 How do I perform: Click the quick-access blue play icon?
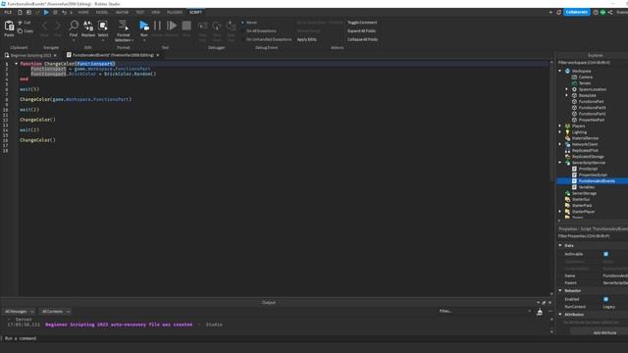(x=46, y=13)
